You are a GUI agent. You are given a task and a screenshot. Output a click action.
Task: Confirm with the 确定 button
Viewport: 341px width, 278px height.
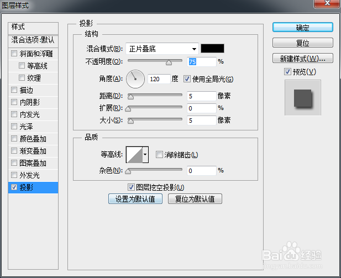(x=303, y=28)
